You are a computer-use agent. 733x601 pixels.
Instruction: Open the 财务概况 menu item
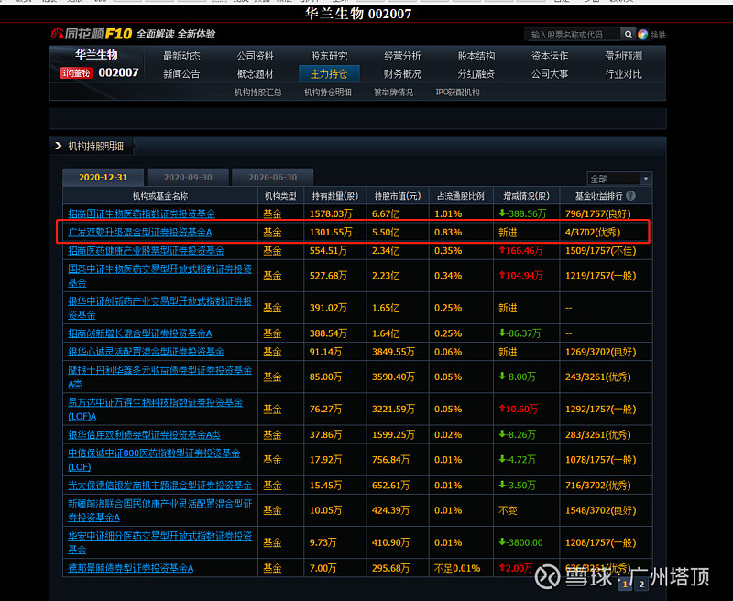(402, 74)
